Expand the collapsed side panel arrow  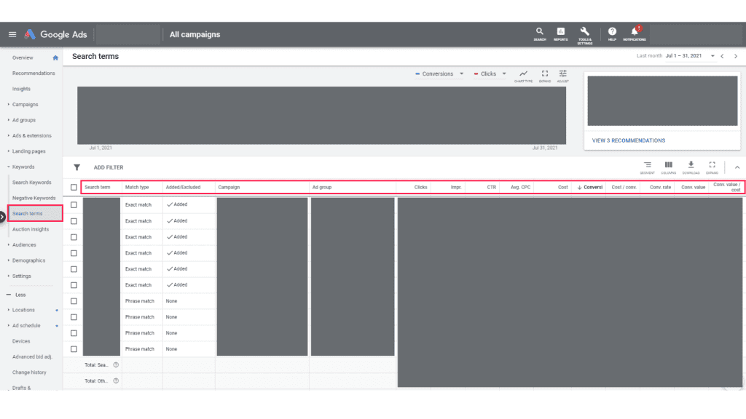click(x=2, y=217)
